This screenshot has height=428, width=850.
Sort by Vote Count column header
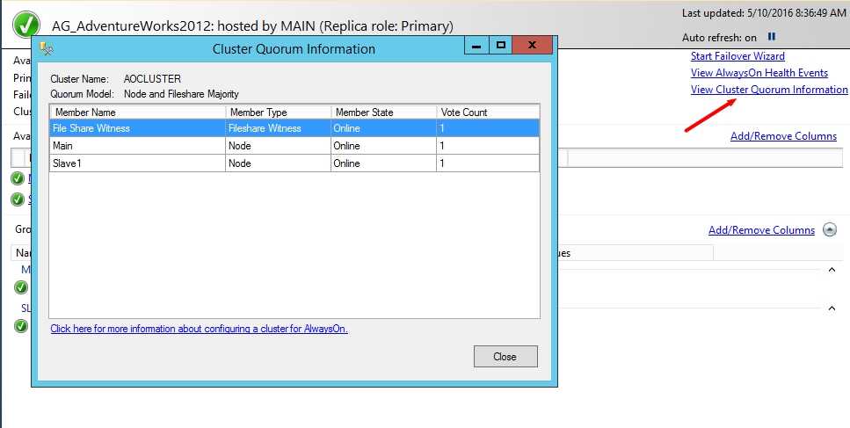[x=488, y=112]
